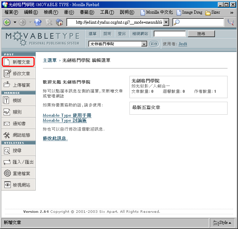
Task: Click the 選單 tab in Movable Type header
Action: 92,34
